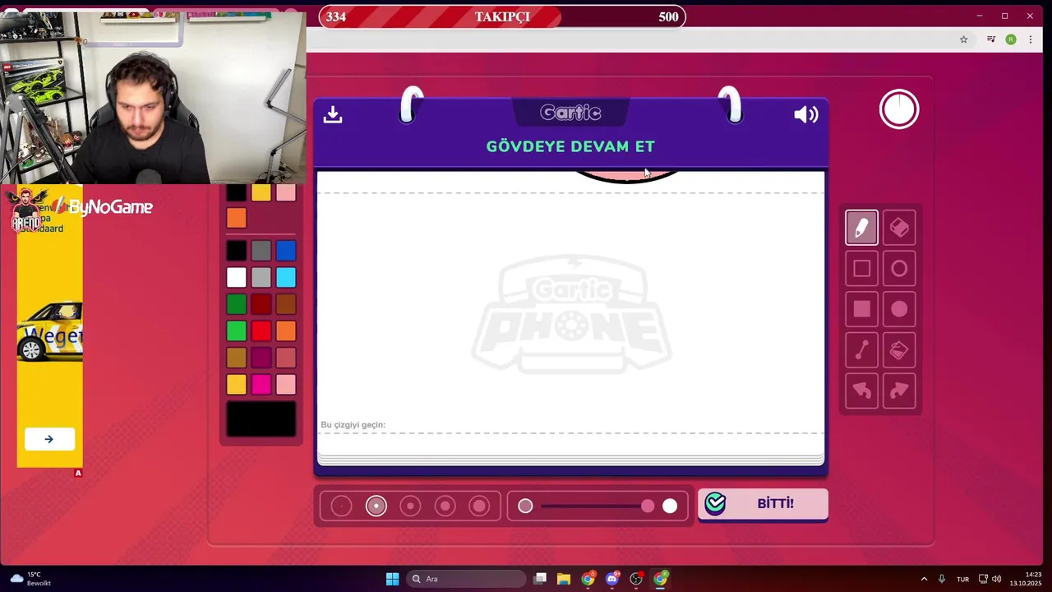Open network settings tray icon
The image size is (1052, 592).
[x=983, y=579]
